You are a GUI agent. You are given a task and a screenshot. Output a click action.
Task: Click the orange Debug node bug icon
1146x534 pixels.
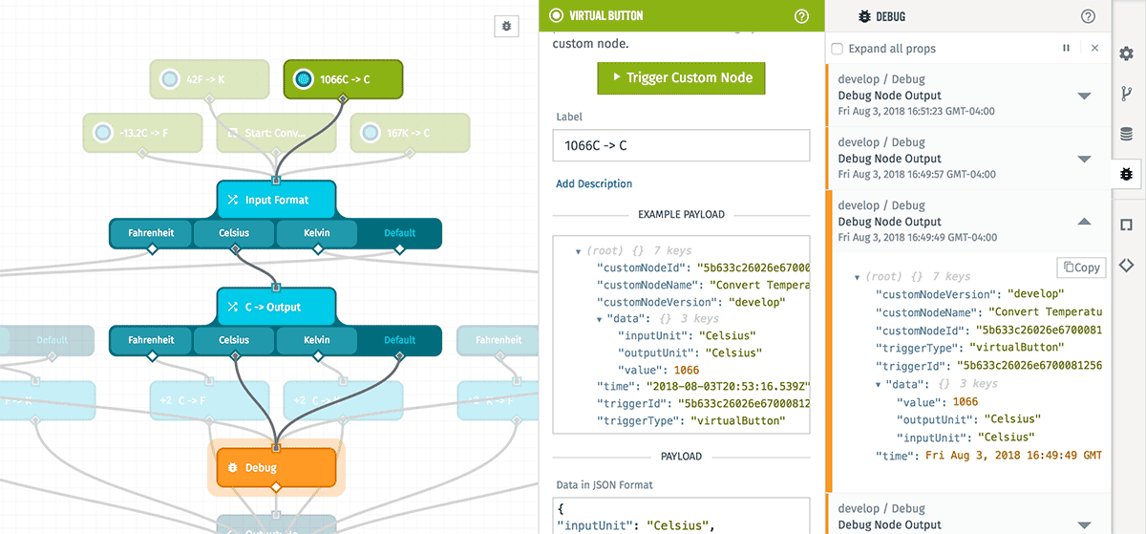(x=233, y=467)
